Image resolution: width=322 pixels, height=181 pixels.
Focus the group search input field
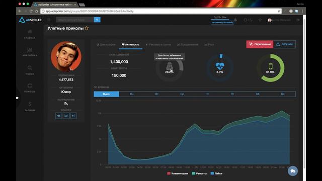[x=75, y=20]
